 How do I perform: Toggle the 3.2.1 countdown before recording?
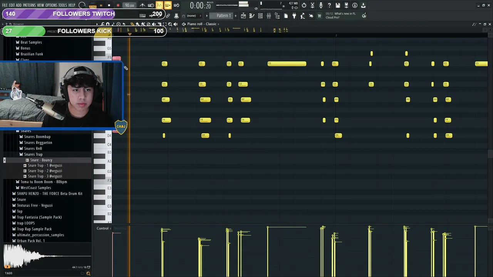[159, 5]
